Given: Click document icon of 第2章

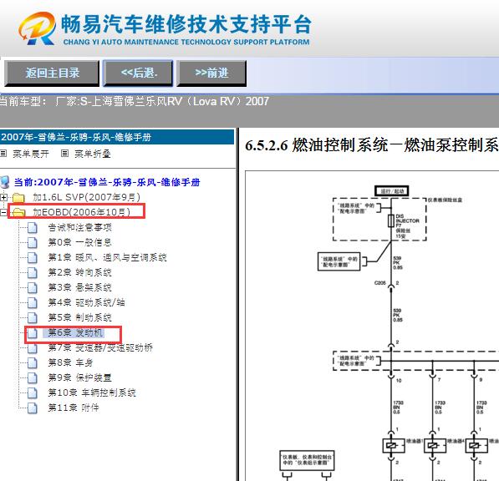Looking at the screenshot, I should 32,273.
